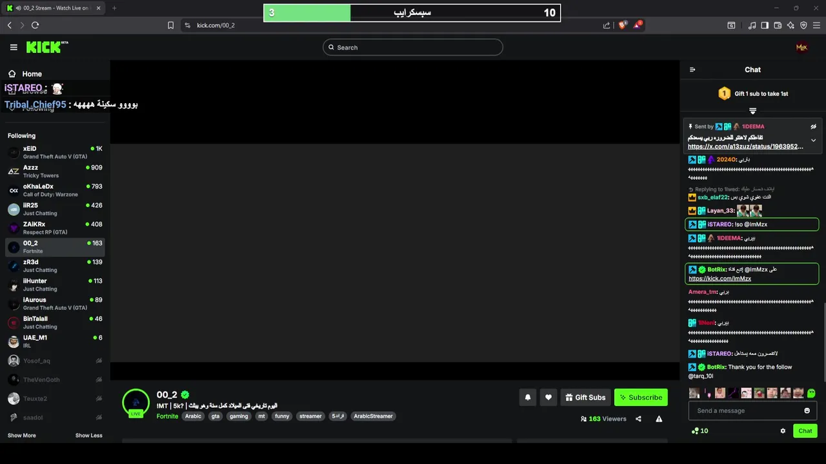826x464 pixels.
Task: Open the MZX profile avatar
Action: (801, 47)
